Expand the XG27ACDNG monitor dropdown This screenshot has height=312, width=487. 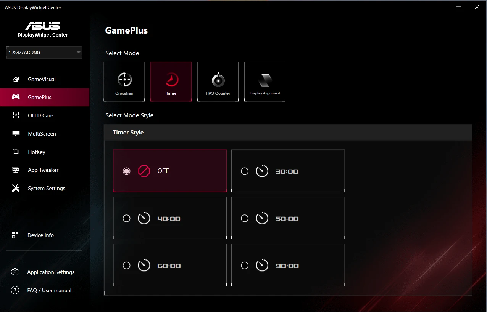pyautogui.click(x=44, y=53)
